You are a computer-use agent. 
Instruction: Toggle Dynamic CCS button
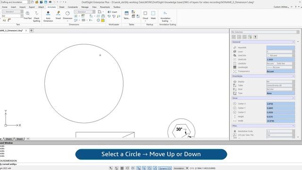click(165, 168)
